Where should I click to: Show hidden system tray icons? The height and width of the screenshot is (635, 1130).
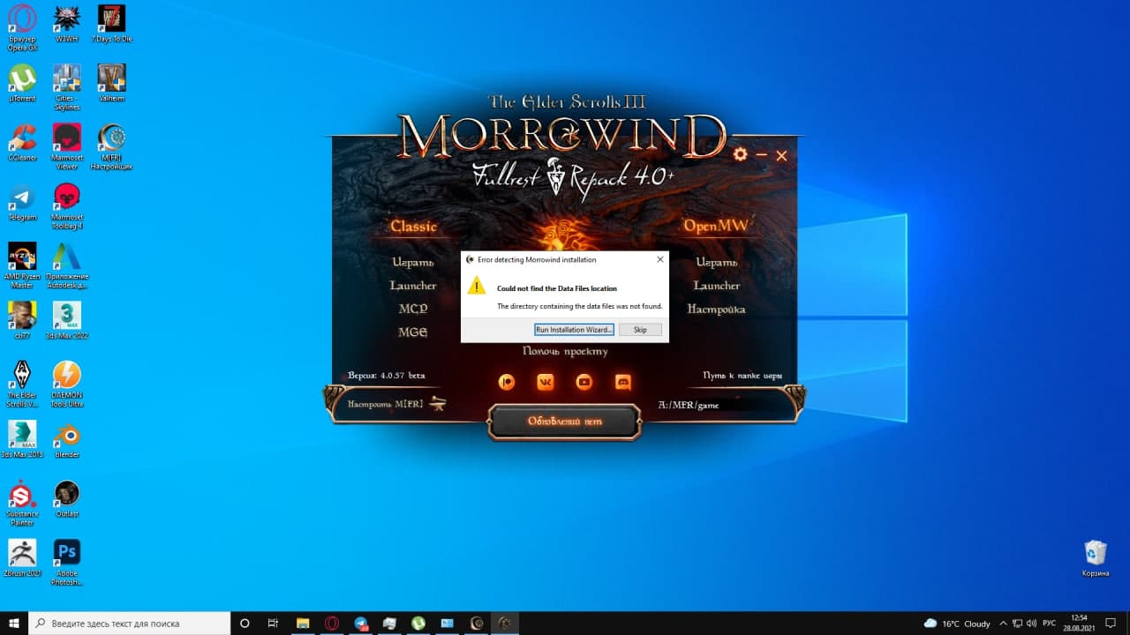point(1005,623)
